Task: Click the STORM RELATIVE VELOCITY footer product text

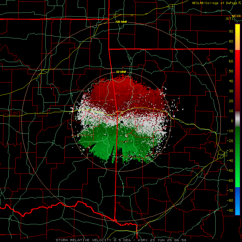Action: click(83, 240)
